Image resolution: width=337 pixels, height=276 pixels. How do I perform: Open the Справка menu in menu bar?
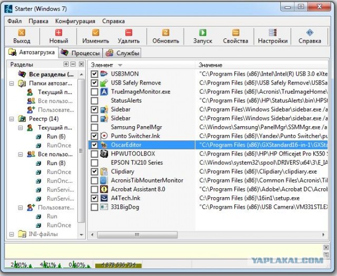114,21
